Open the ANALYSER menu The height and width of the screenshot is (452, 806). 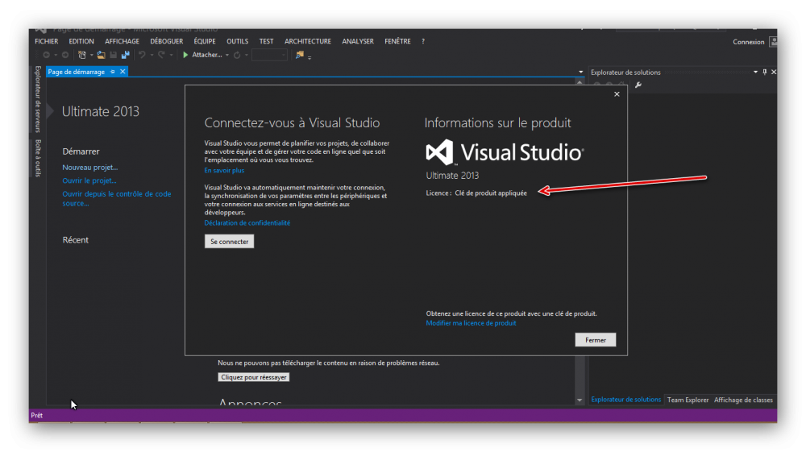tap(358, 41)
